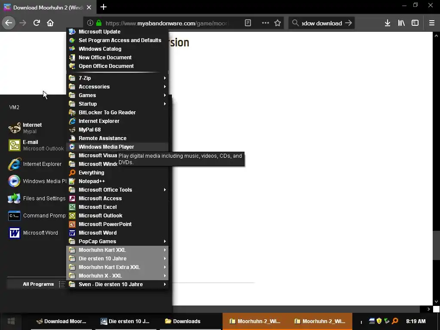This screenshot has width=440, height=330.
Task: Open Files and Settings transfer wizard
Action: pyautogui.click(x=37, y=199)
